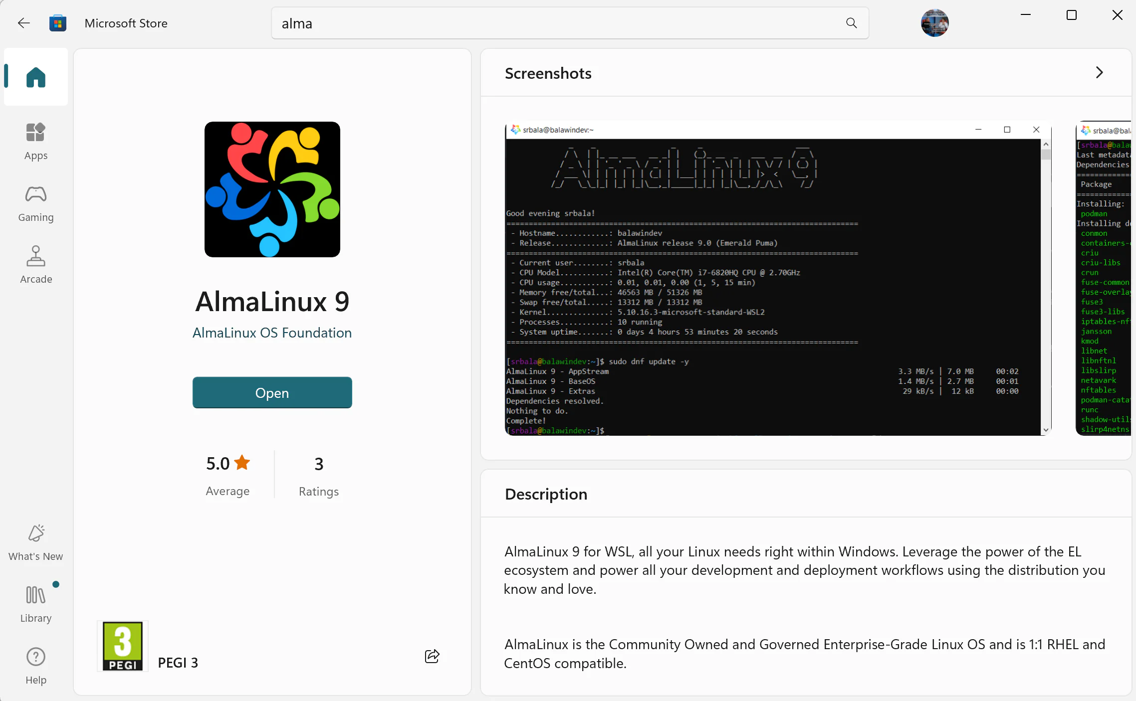Image resolution: width=1136 pixels, height=701 pixels.
Task: Click the search magnifier icon
Action: (x=851, y=23)
